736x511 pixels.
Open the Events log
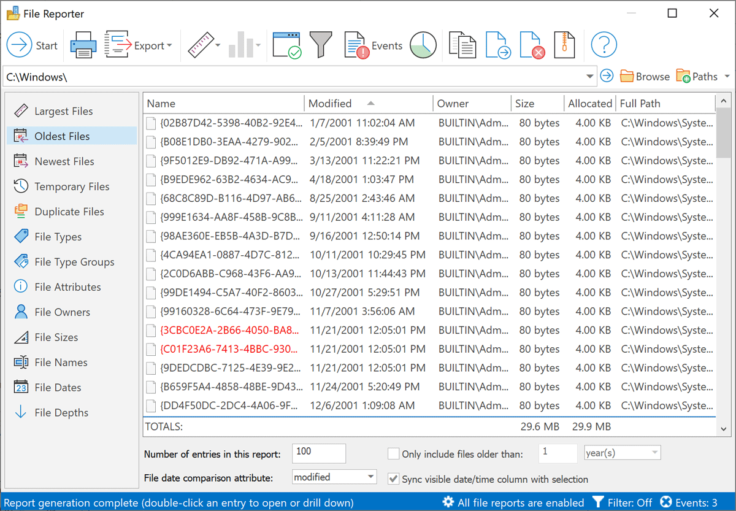373,45
